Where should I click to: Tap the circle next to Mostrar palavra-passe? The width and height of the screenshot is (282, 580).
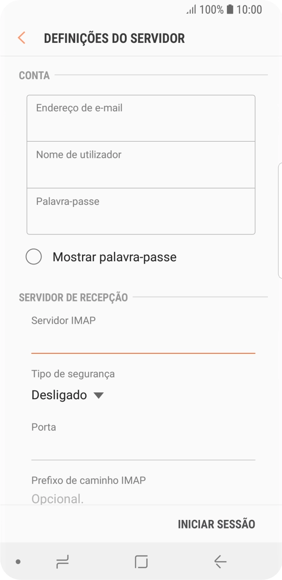click(x=34, y=257)
